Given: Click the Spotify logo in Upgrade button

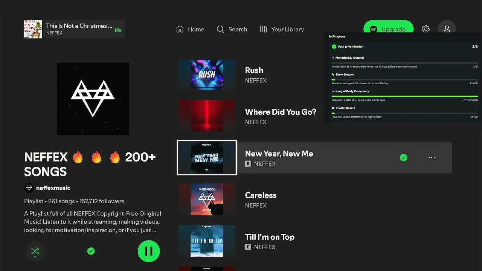Looking at the screenshot, I should tap(374, 29).
